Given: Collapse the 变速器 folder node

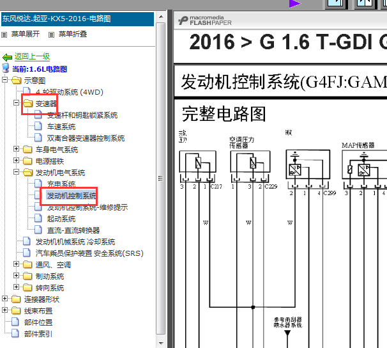Looking at the screenshot, I should [x=16, y=102].
